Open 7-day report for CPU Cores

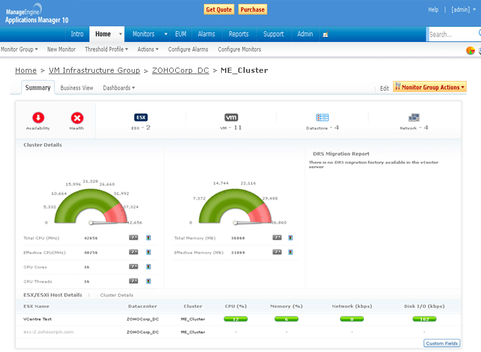click(134, 267)
